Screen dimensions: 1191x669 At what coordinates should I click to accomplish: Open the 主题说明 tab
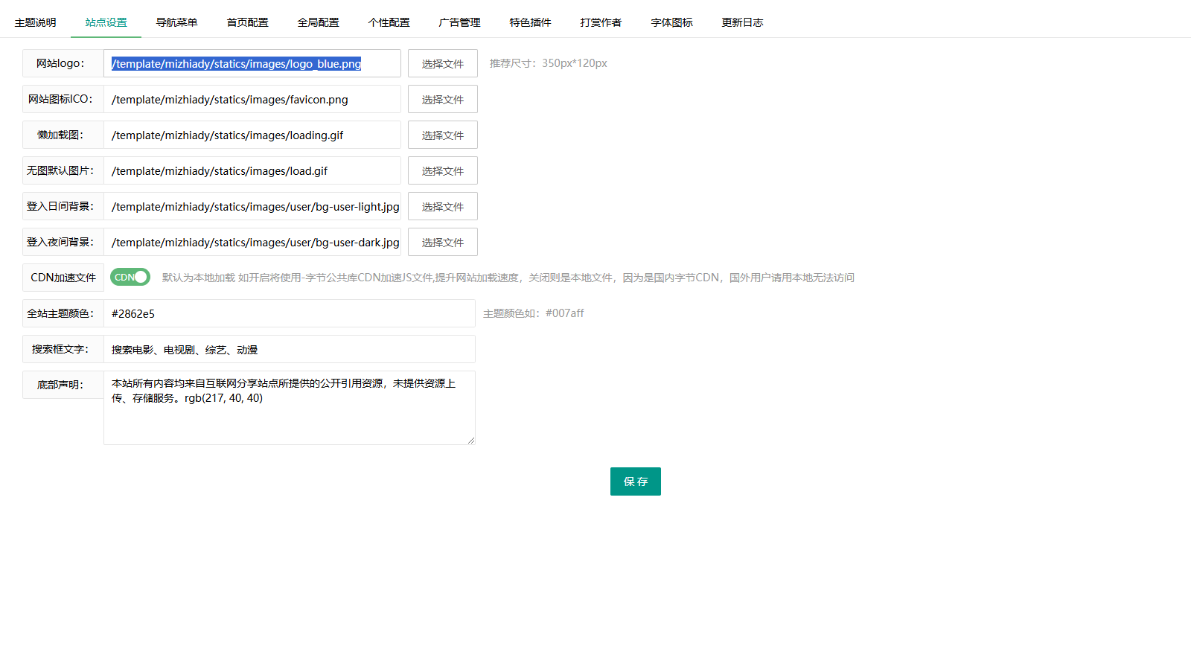(35, 22)
